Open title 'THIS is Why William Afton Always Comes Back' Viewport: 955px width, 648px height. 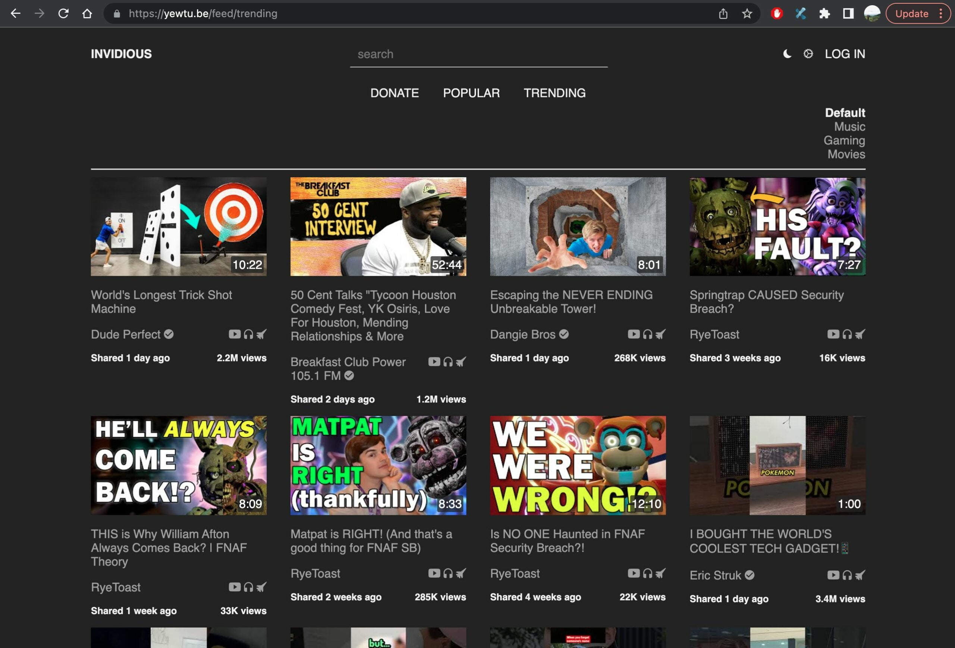pos(169,547)
